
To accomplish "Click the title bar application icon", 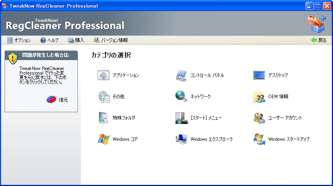I will point(5,6).
